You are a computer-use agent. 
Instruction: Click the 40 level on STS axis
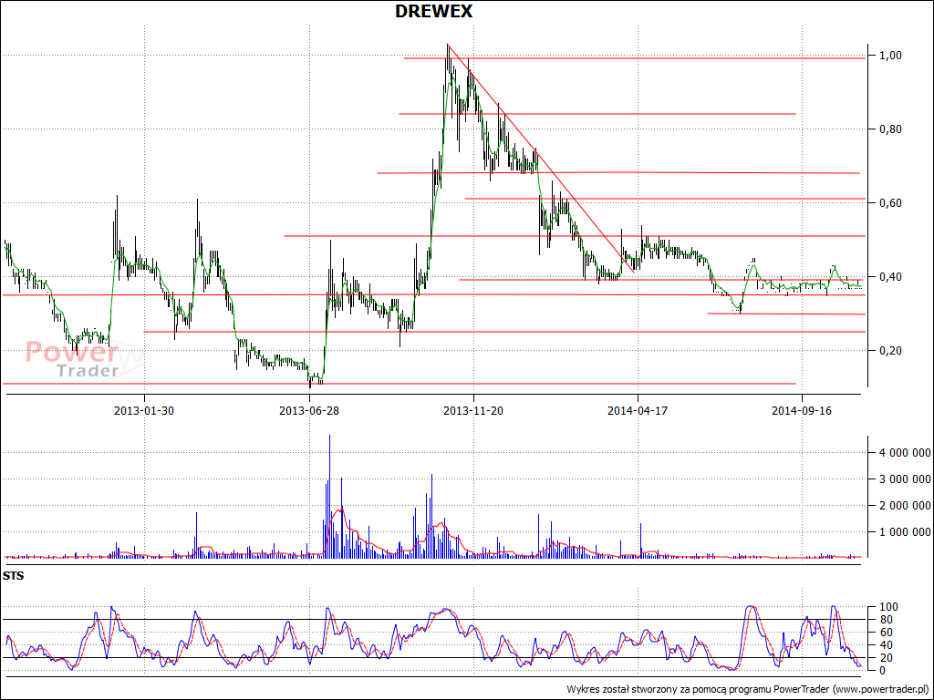[x=887, y=645]
